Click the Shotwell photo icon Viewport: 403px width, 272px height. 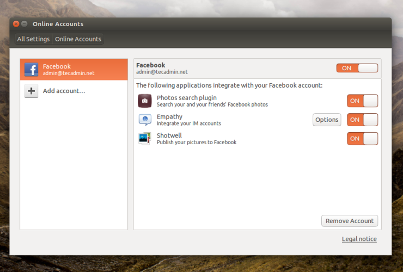click(144, 139)
